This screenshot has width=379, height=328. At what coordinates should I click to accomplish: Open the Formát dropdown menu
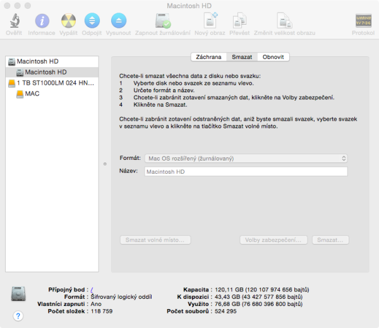click(246, 158)
